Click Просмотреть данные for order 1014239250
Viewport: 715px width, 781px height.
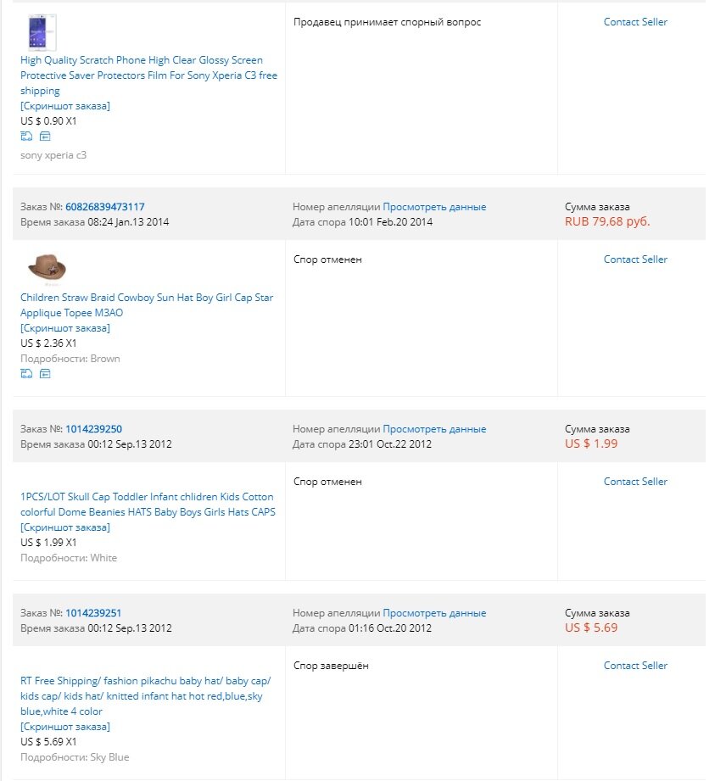click(x=434, y=429)
